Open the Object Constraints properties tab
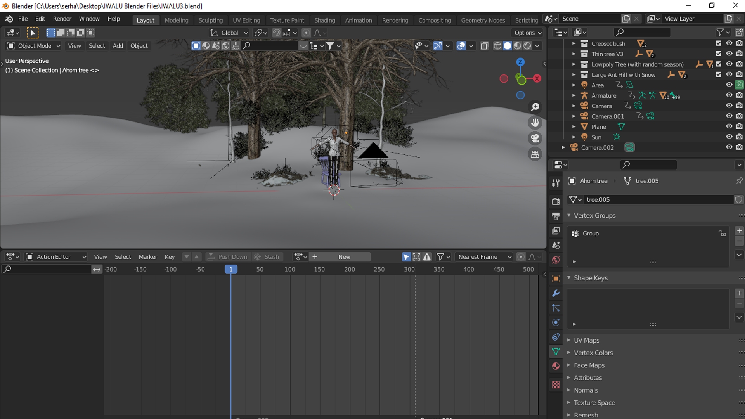Viewport: 745px width, 419px height. (556, 337)
